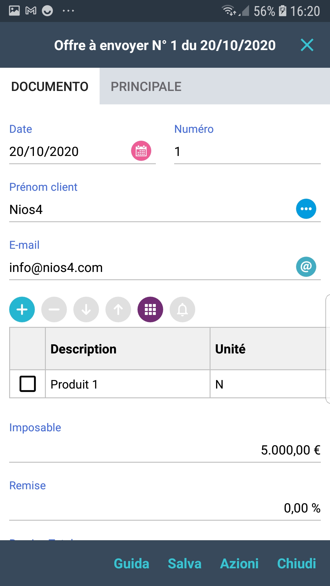Viewport: 330px width, 586px height.
Task: Tap the blue client lookup ellipsis button
Action: click(x=306, y=209)
